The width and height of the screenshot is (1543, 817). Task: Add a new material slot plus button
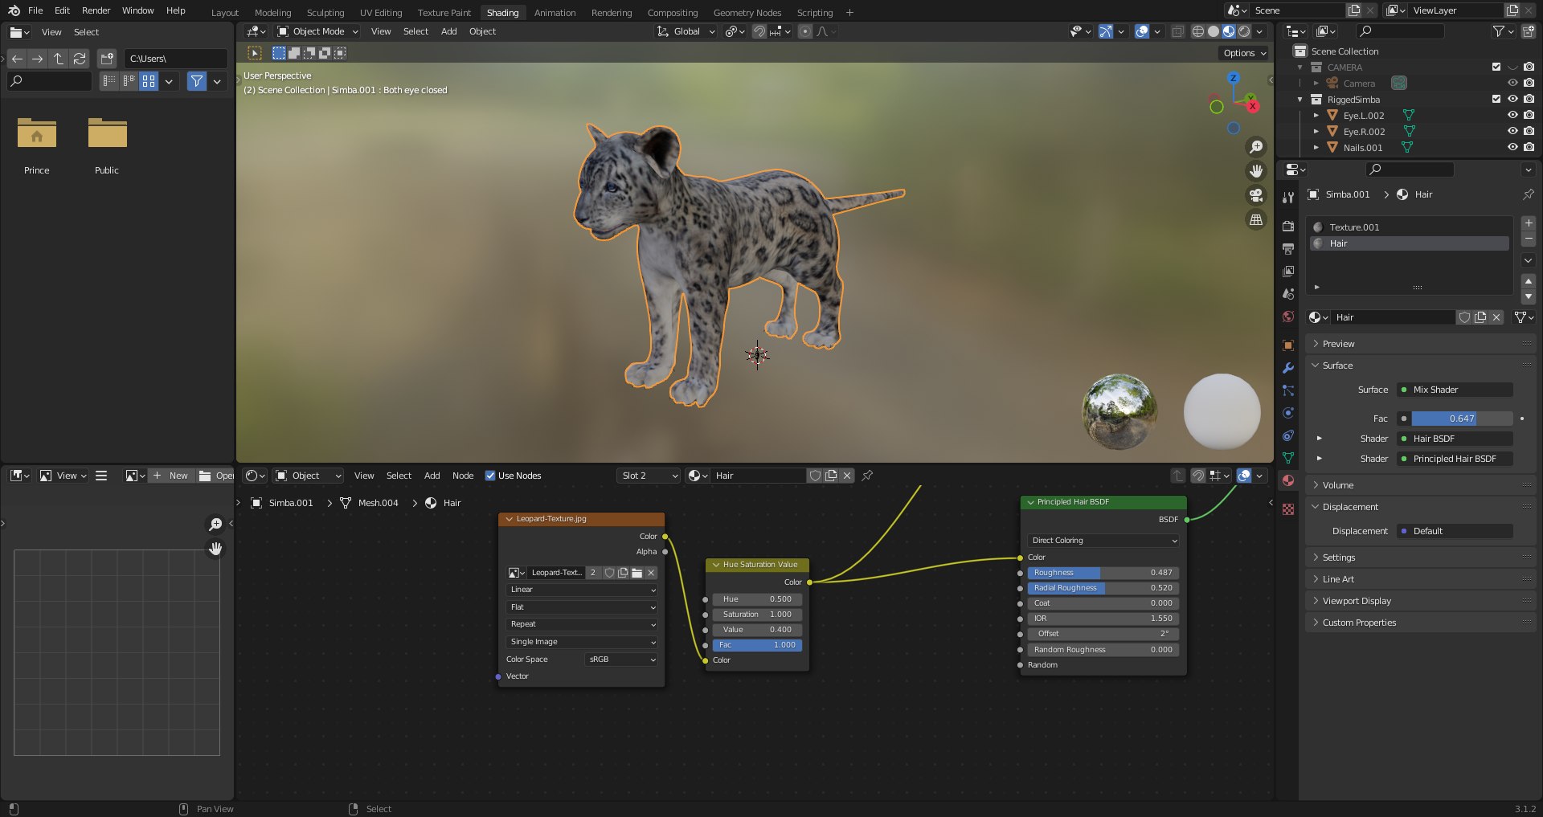[x=1529, y=223]
